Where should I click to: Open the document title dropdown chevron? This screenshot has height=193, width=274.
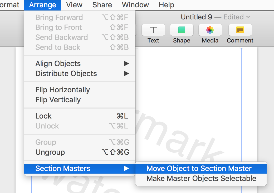tap(248, 17)
